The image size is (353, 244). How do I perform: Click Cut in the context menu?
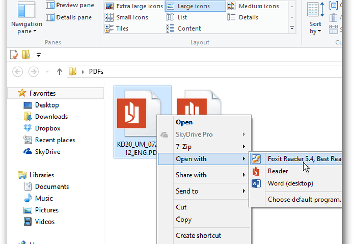click(x=181, y=207)
